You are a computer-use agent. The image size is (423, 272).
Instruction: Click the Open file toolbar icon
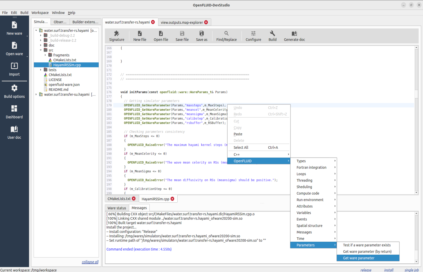[x=161, y=33]
